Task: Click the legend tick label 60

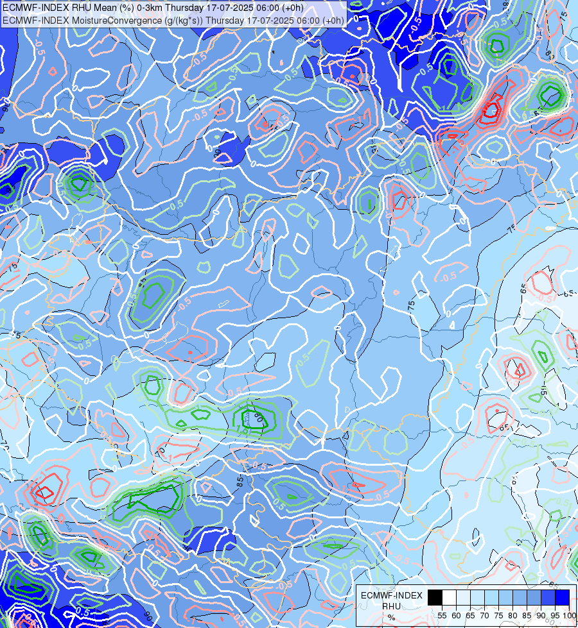Action: (x=456, y=616)
